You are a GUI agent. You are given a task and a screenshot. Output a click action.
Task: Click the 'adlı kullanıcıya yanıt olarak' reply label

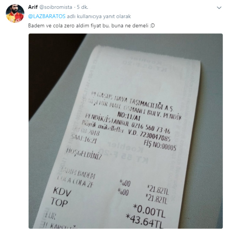(99, 16)
